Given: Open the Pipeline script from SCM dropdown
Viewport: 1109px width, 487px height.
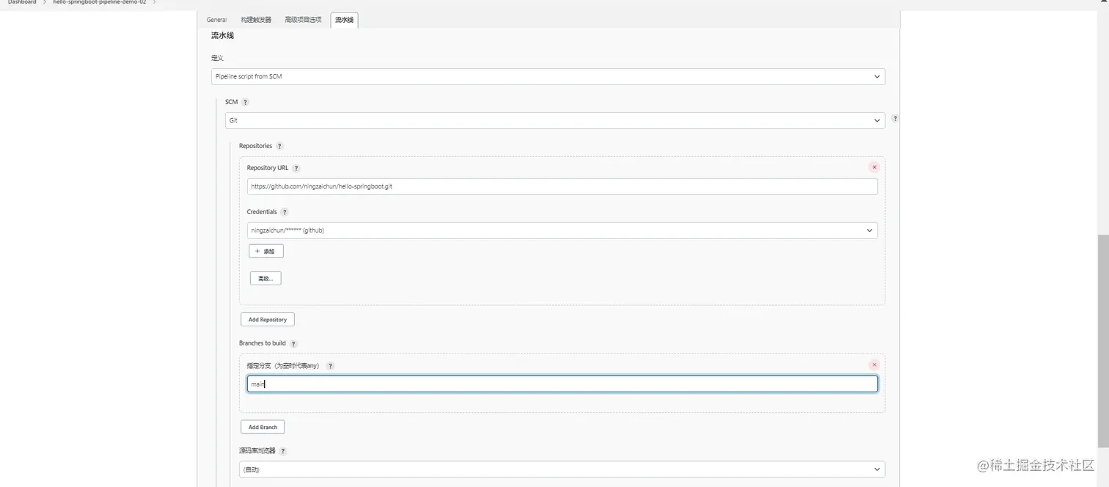Looking at the screenshot, I should [x=548, y=76].
